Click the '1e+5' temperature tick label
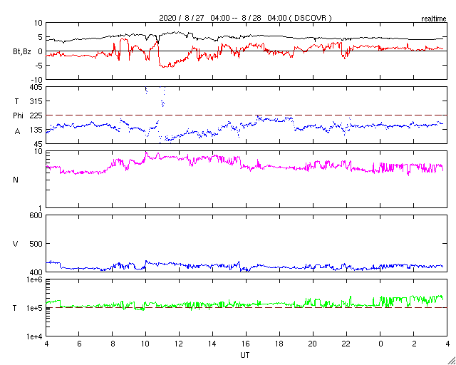456x365 pixels. pos(35,308)
